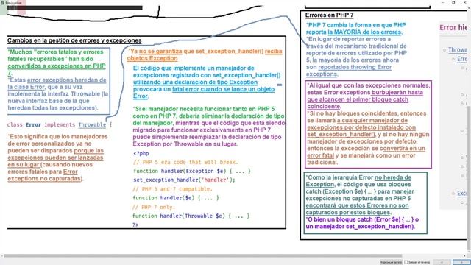This screenshot has height=265, width=471.
Task: Click underlined 'excepciones por defecto instalado con'
Action: pyautogui.click(x=361, y=127)
